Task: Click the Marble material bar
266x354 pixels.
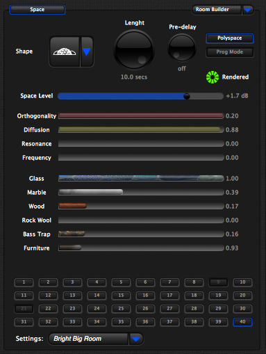Action: click(141, 192)
